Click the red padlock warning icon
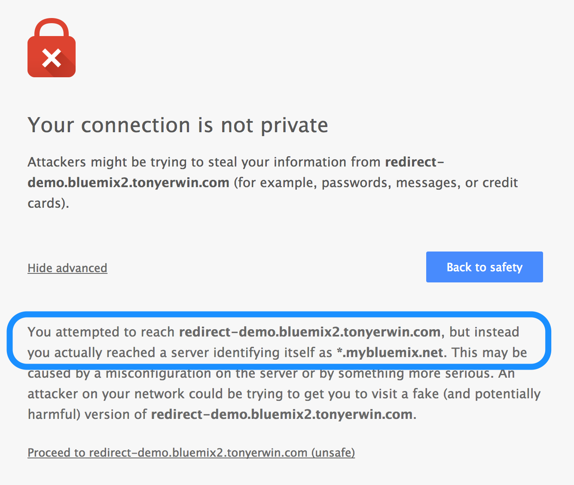This screenshot has width=574, height=485. (x=52, y=48)
